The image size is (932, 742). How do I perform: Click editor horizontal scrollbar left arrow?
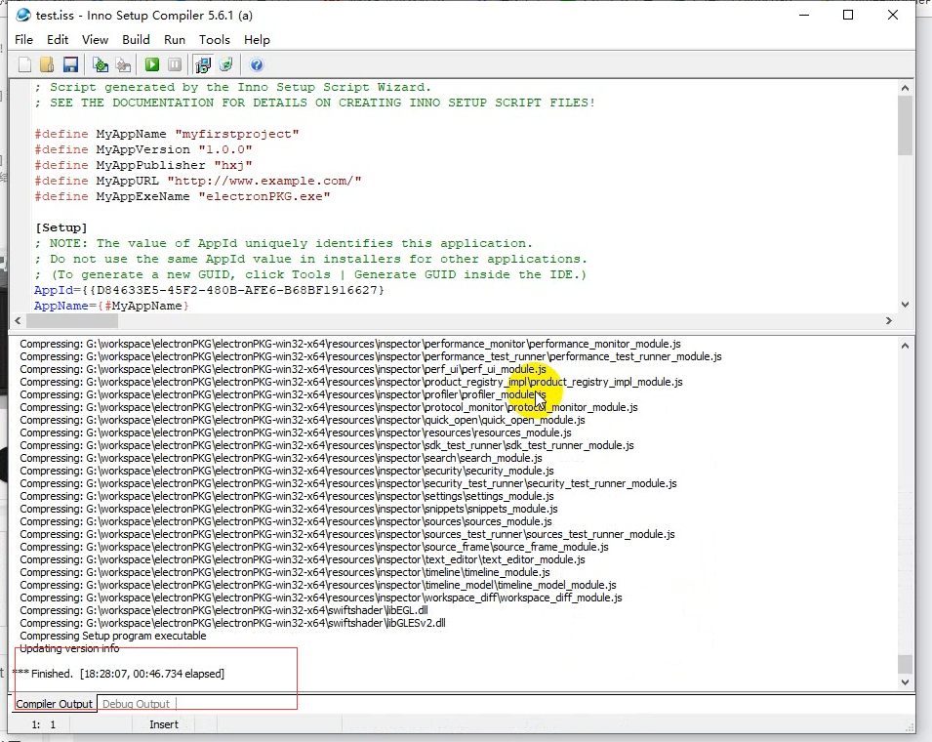point(18,321)
